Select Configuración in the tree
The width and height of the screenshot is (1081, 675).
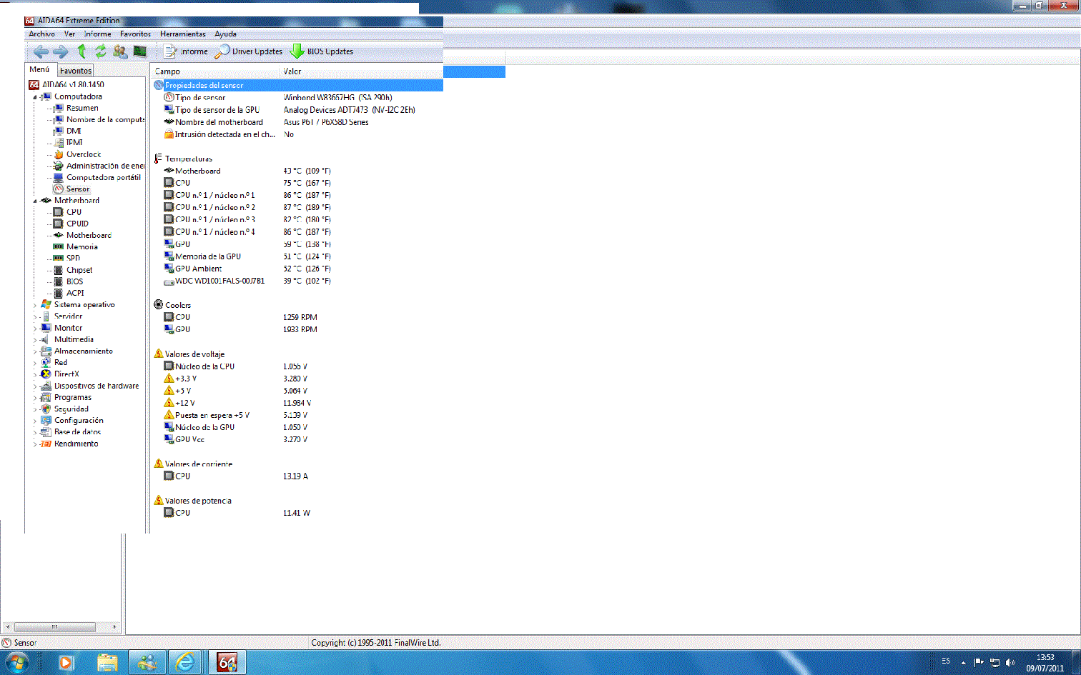pyautogui.click(x=79, y=421)
